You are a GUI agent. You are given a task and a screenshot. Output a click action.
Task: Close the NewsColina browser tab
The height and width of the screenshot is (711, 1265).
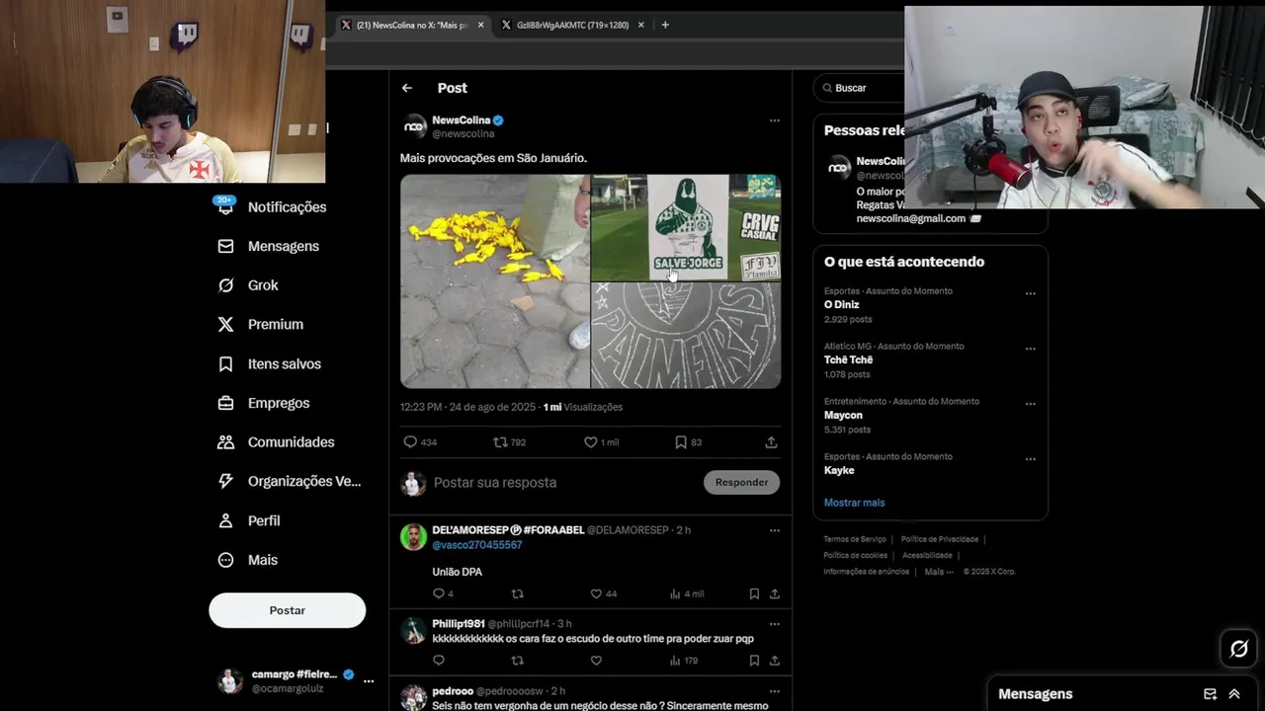pyautogui.click(x=480, y=25)
